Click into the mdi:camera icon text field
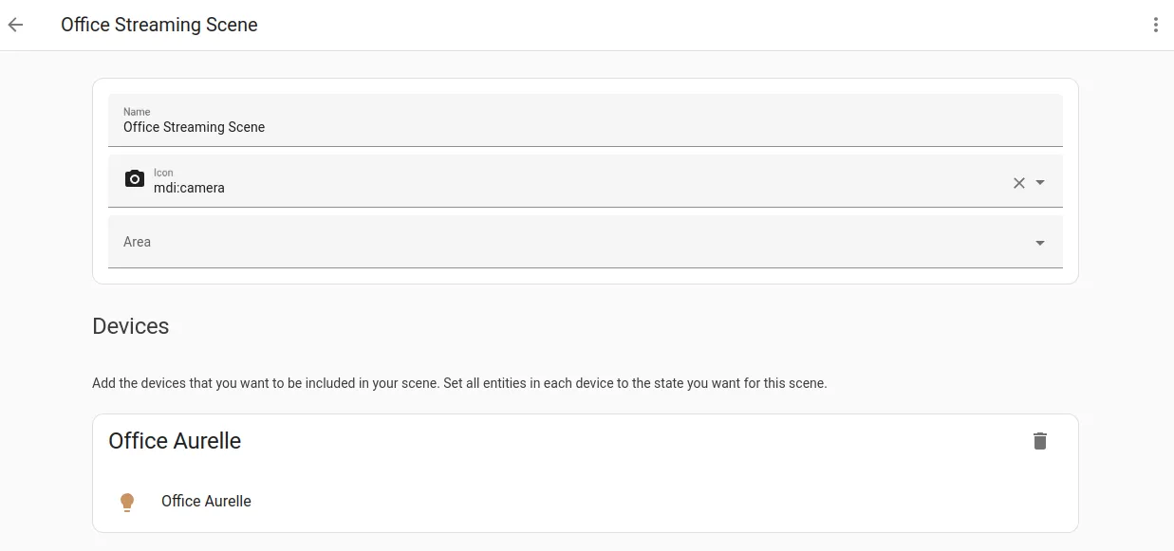1174x551 pixels. (569, 188)
